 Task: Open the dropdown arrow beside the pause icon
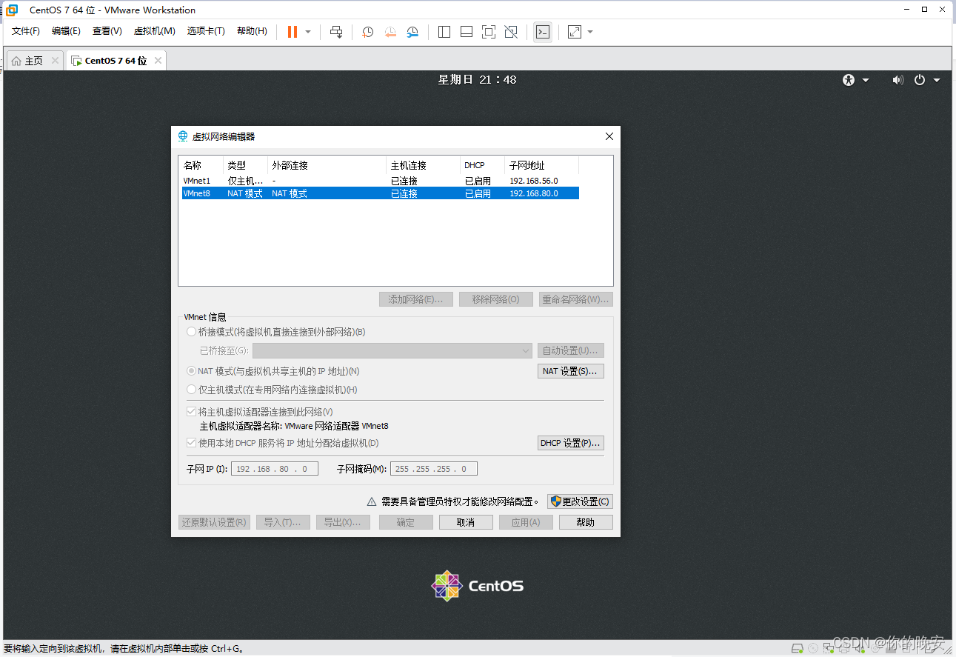pos(308,32)
